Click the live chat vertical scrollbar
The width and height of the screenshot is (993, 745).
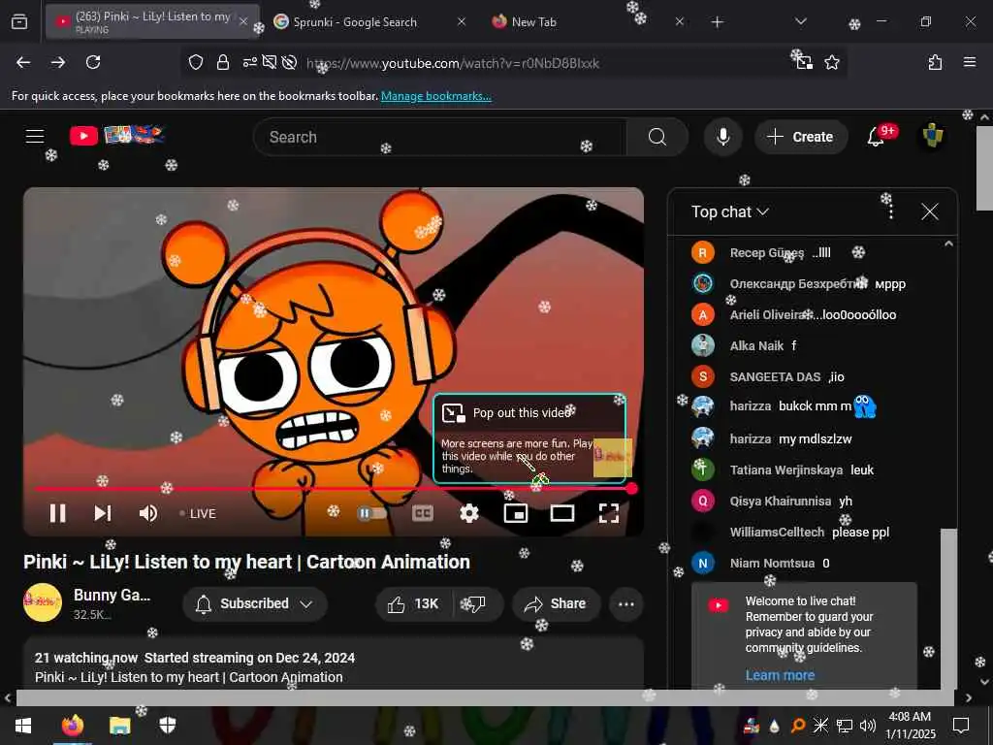[948, 608]
